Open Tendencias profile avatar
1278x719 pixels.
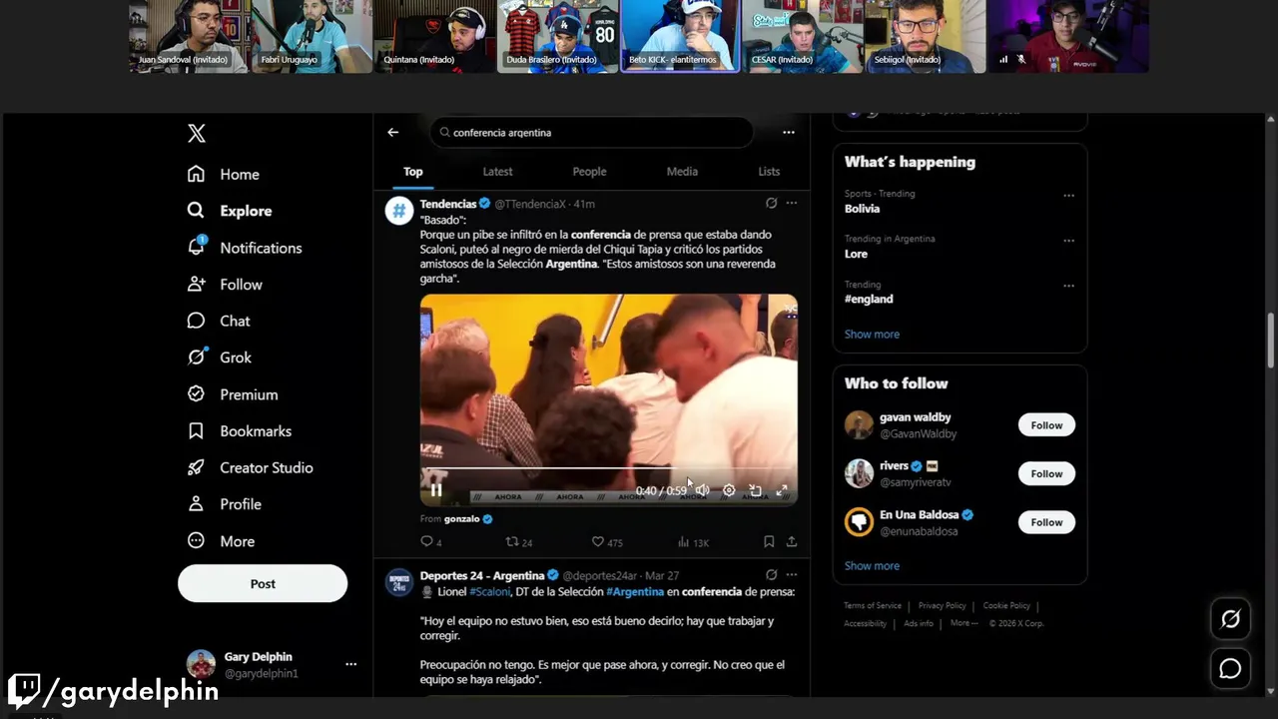click(399, 211)
